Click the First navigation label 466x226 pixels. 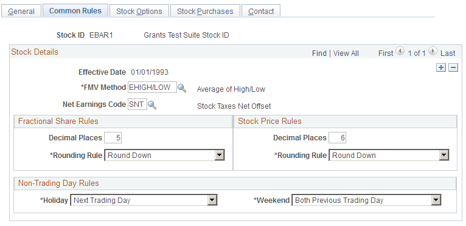[x=386, y=53]
